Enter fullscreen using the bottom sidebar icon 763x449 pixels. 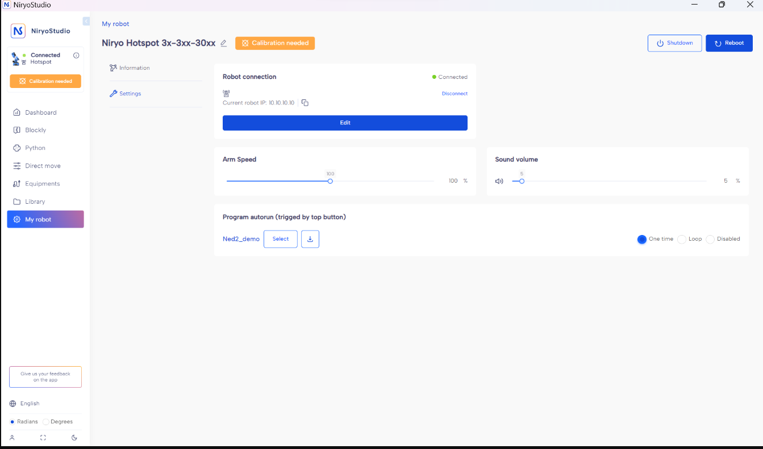click(43, 438)
